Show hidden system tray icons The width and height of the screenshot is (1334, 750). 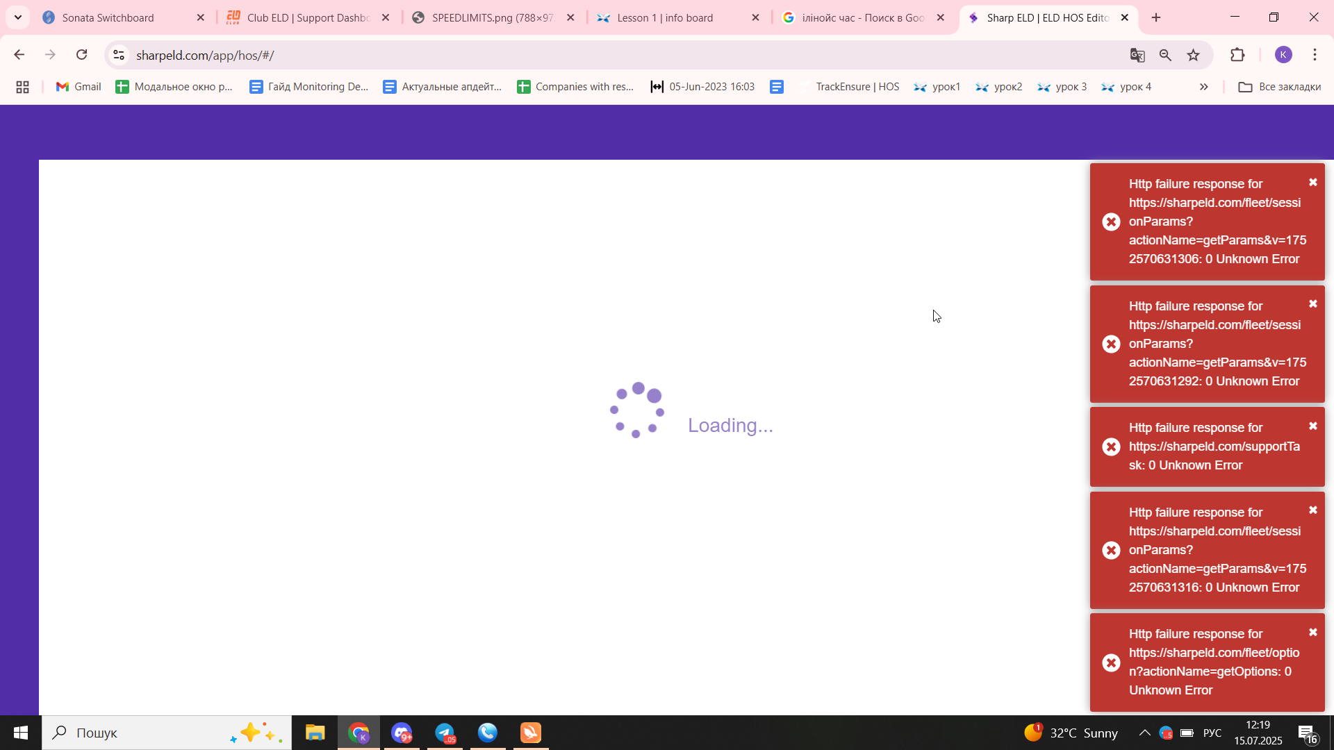click(1144, 733)
